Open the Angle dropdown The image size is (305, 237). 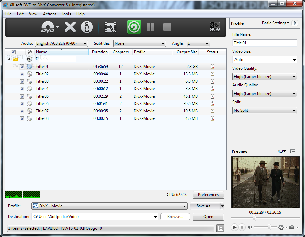tap(198, 43)
